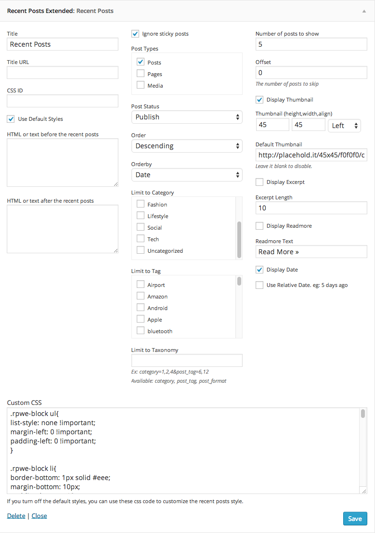Enable the Display Excerpt option

(x=259, y=182)
